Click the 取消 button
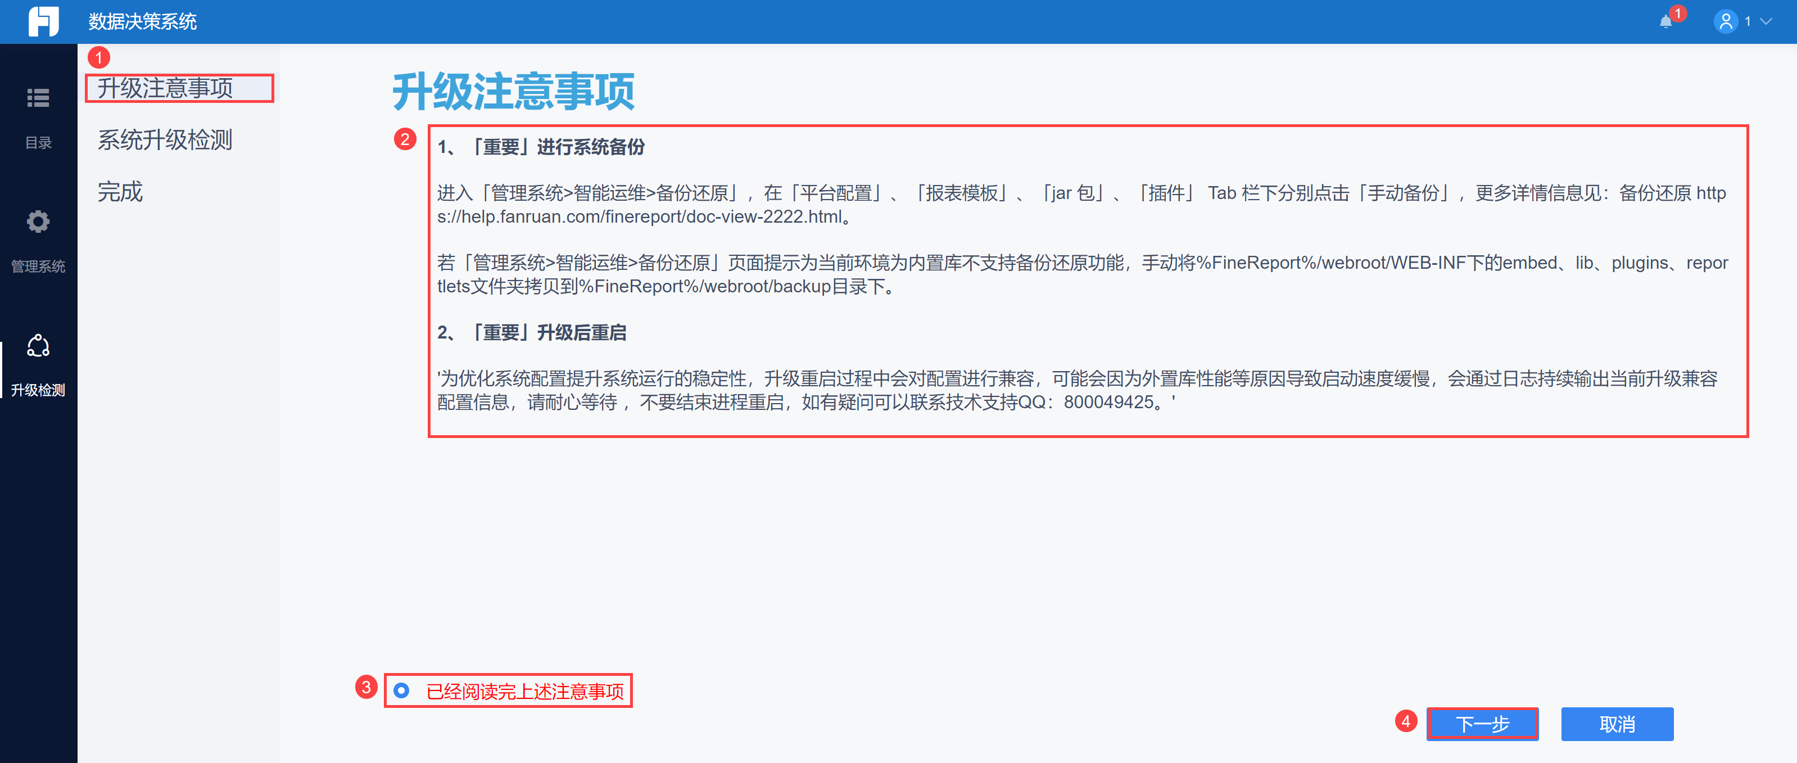 1617,724
